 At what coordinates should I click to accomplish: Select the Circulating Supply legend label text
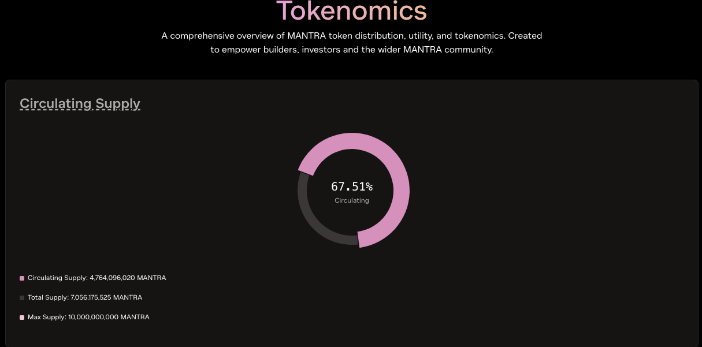(x=57, y=278)
